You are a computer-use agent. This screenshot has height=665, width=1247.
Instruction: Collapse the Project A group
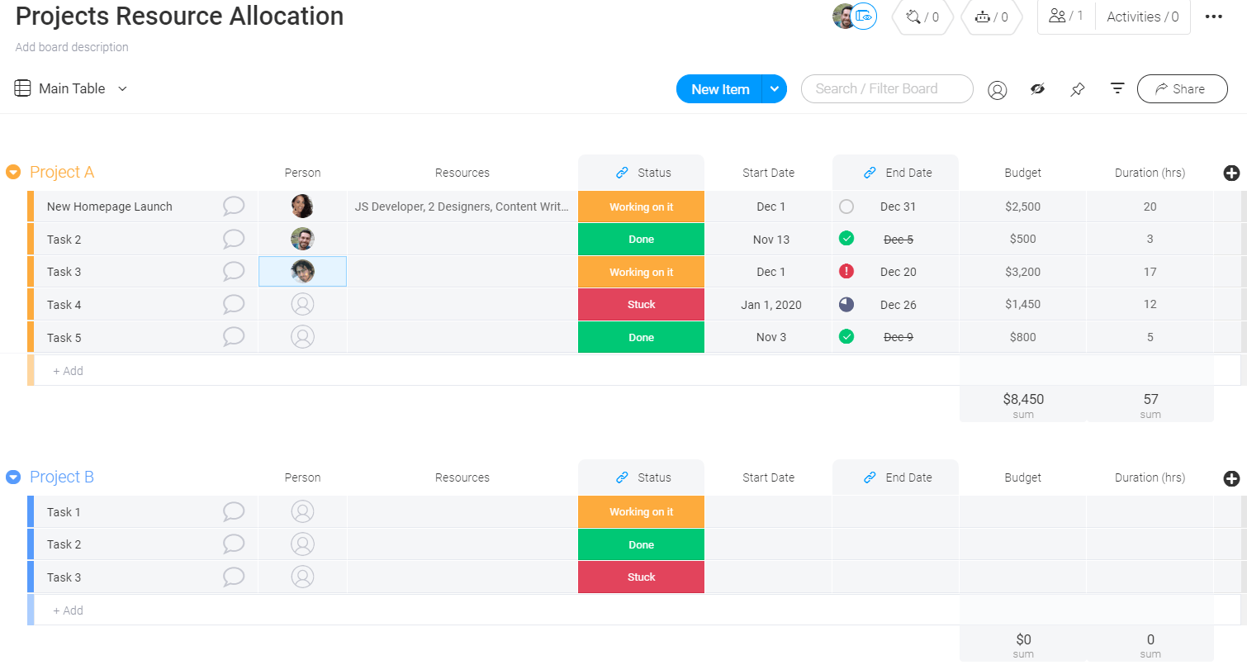pyautogui.click(x=12, y=172)
